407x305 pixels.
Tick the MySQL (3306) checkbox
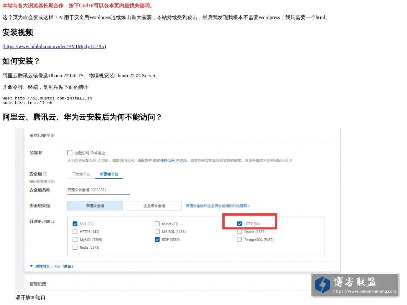tap(75, 240)
